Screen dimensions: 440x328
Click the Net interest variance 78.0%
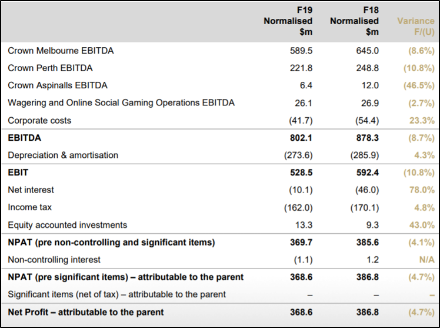[422, 190]
